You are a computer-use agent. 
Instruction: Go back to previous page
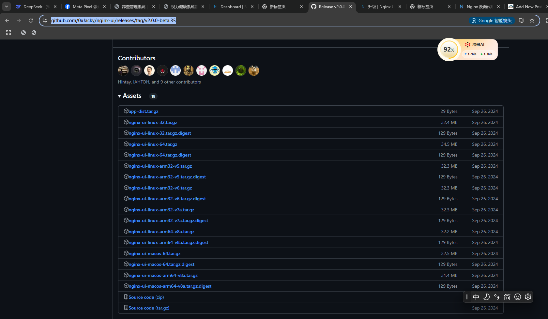pos(7,21)
